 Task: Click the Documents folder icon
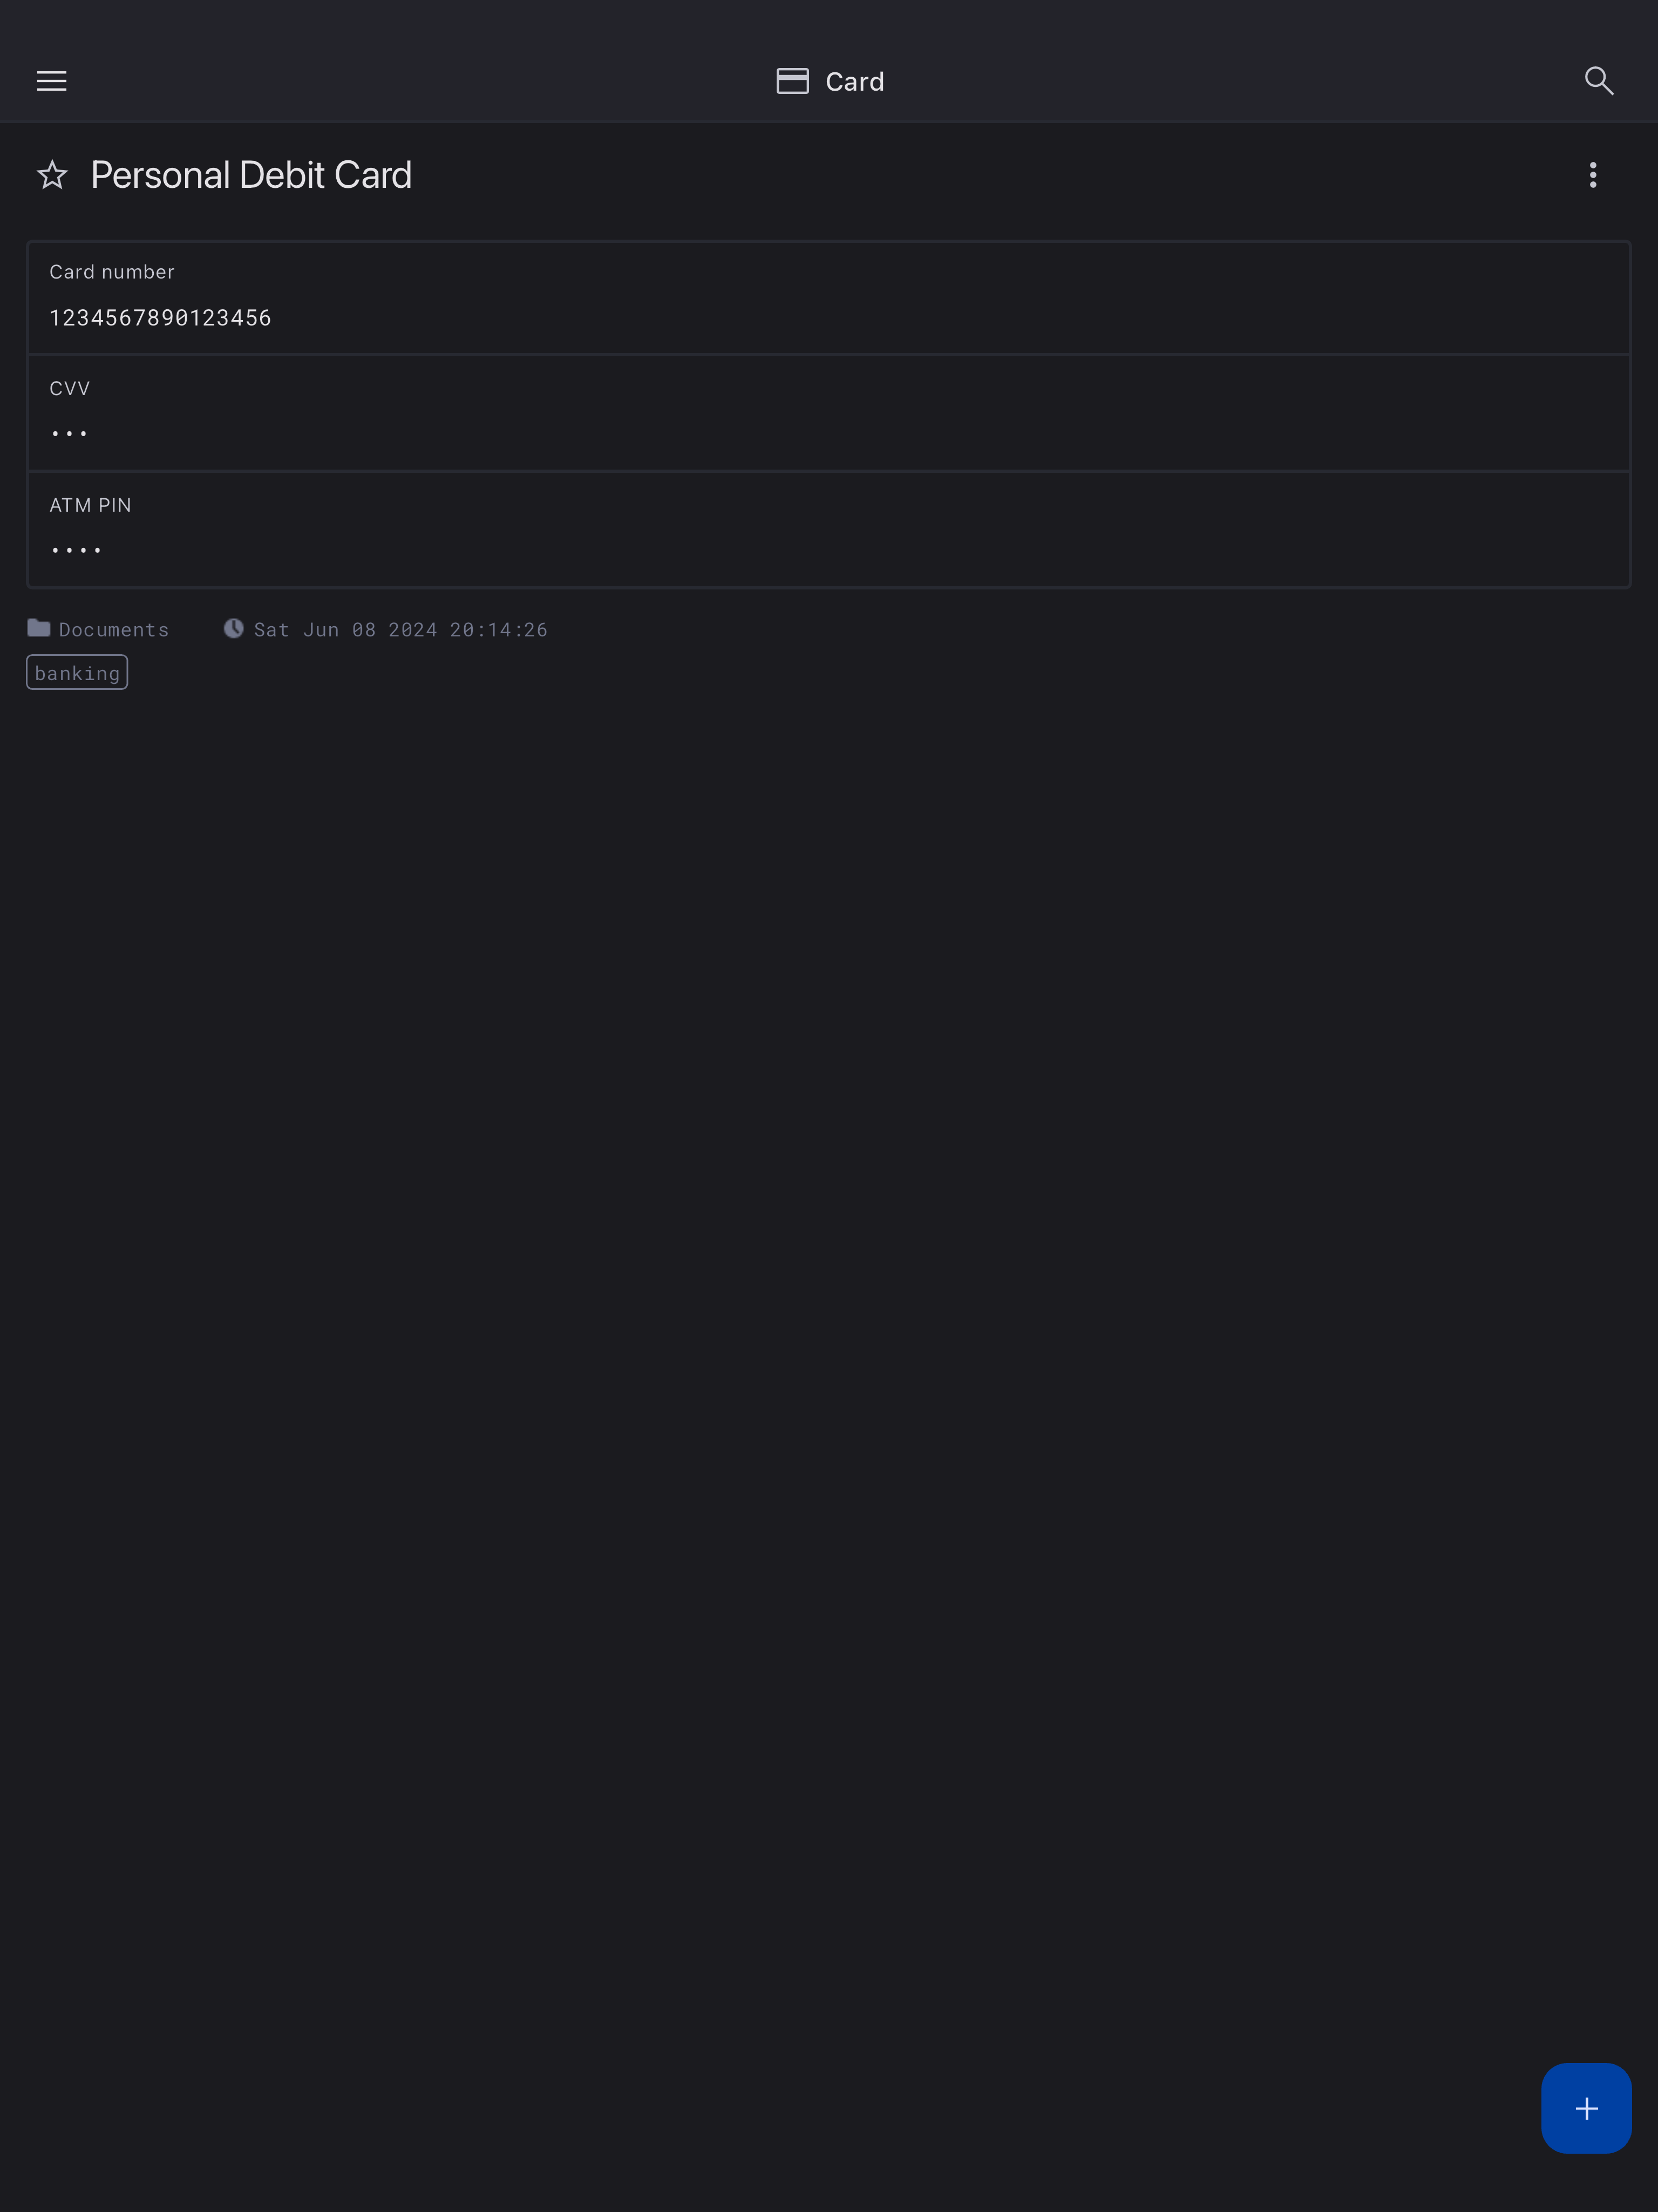[39, 628]
